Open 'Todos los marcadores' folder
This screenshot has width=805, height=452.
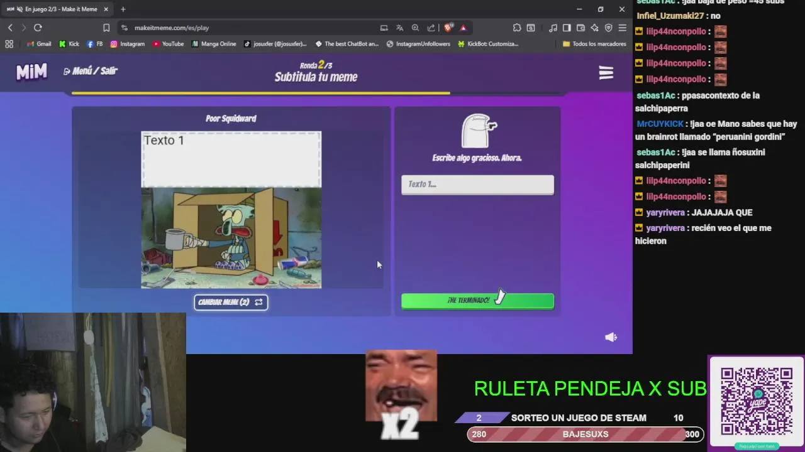[x=594, y=44]
